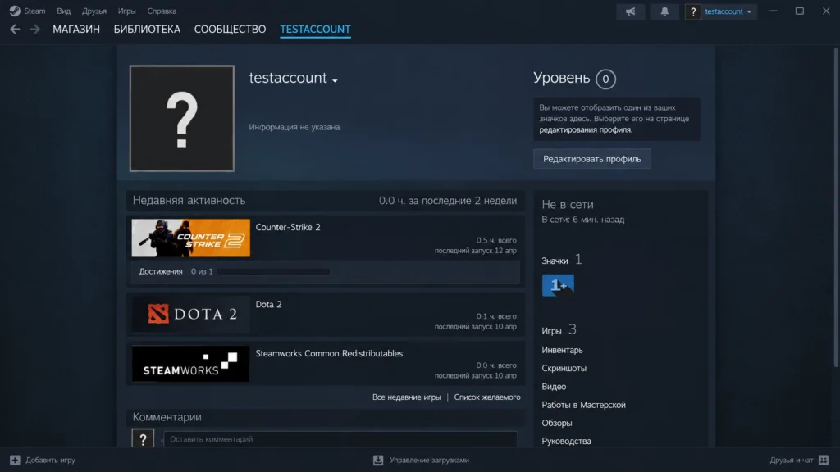Open Друзья и чат
Screen dimensions: 840x472
click(792, 461)
